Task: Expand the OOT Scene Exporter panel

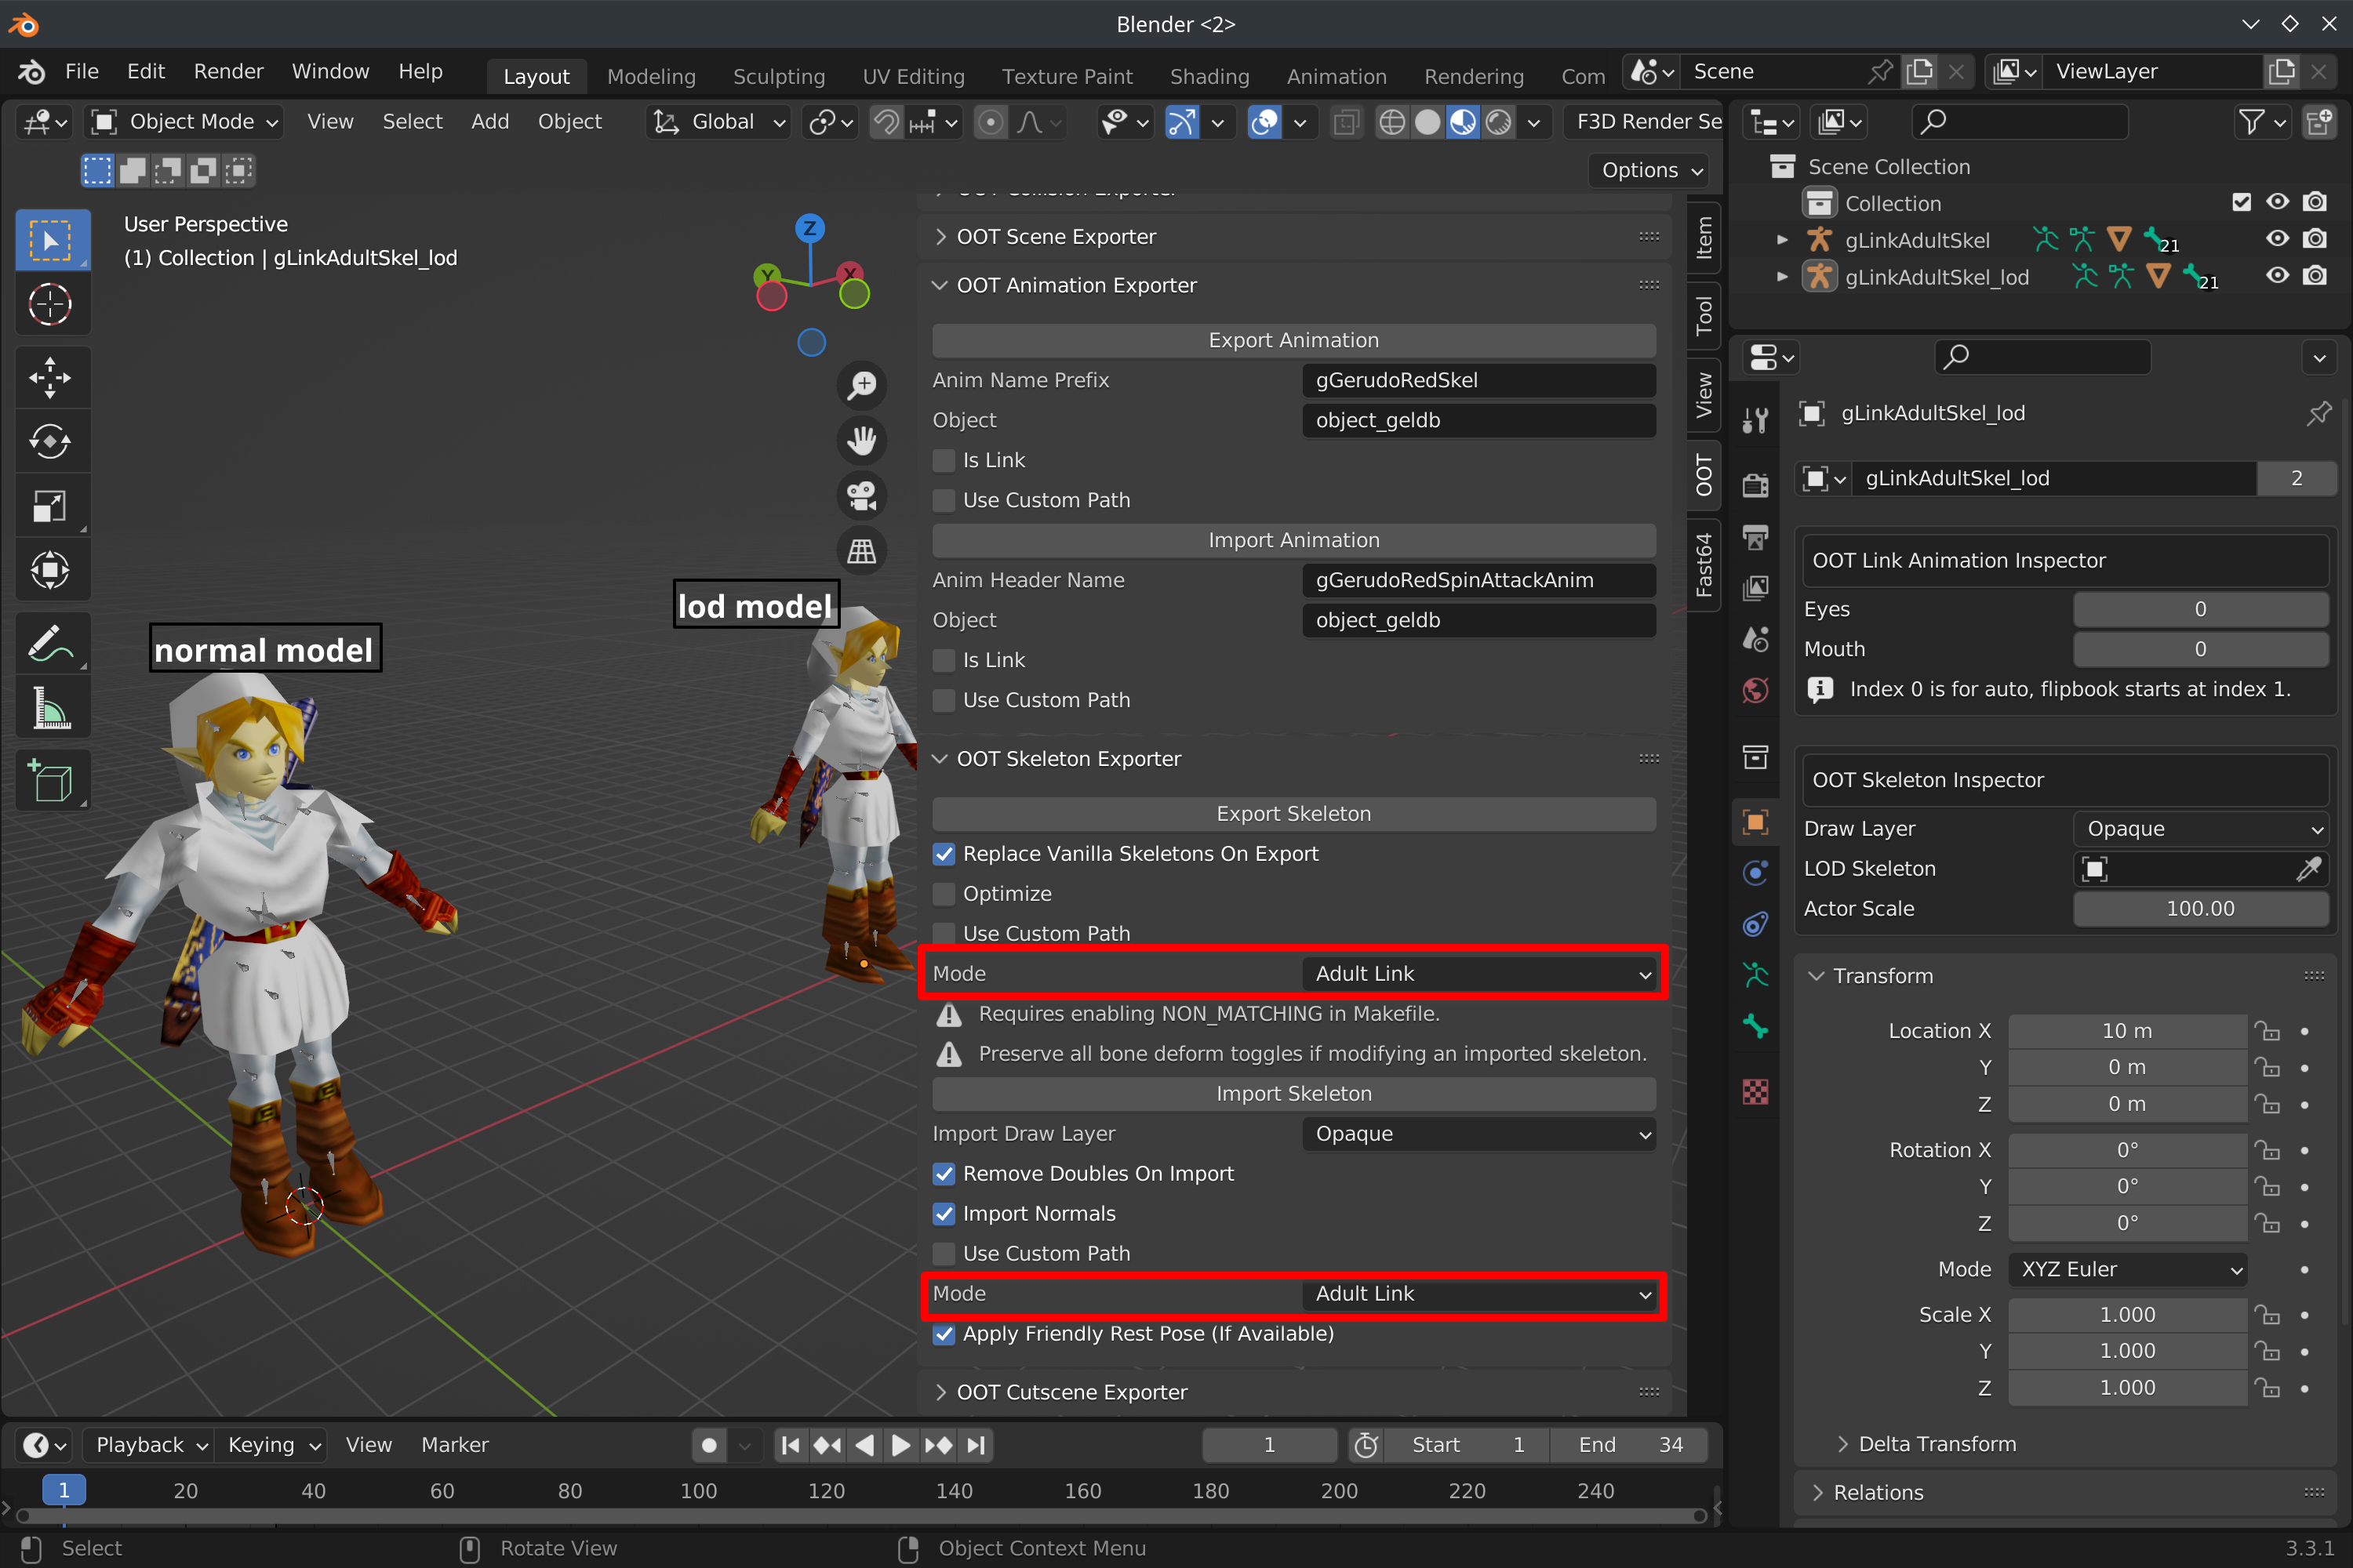Action: pos(1056,237)
